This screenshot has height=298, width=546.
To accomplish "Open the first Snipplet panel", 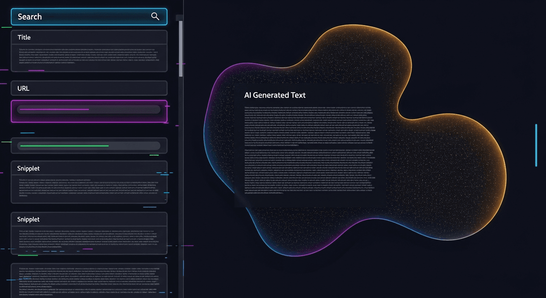I will tap(29, 168).
